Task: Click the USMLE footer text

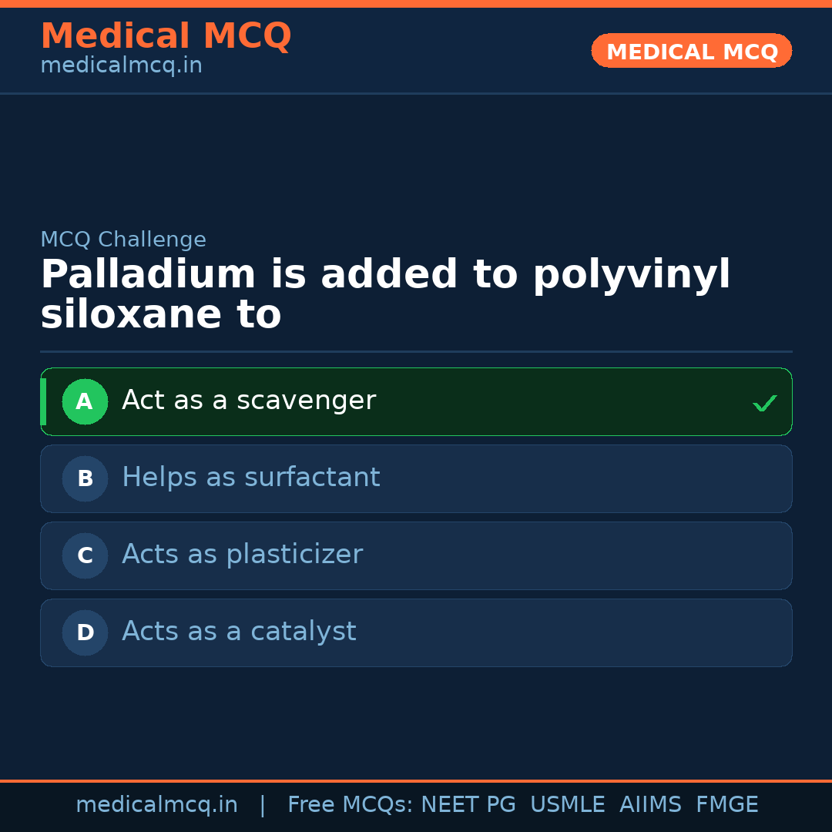Action: 567,805
